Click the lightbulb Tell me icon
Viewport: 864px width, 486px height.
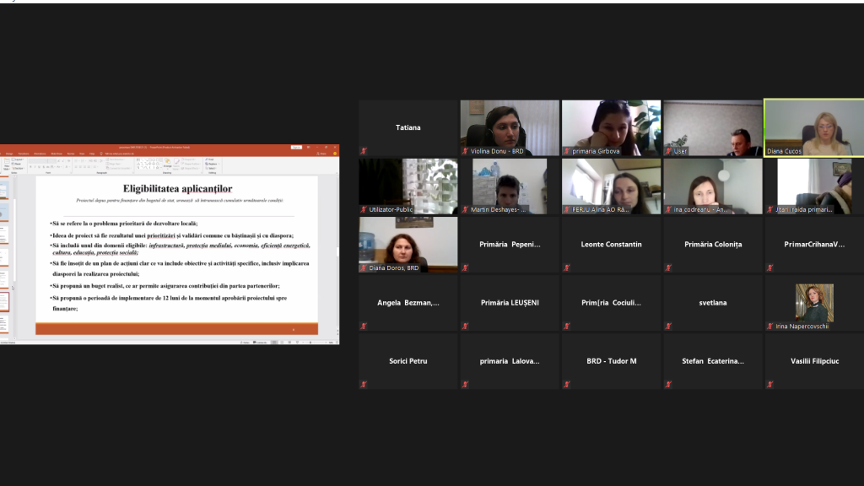[x=101, y=154]
